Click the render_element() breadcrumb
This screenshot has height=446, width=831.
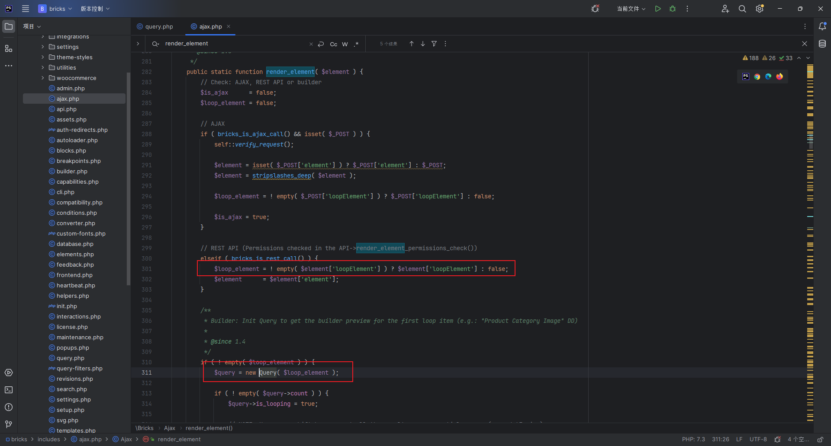[209, 428]
